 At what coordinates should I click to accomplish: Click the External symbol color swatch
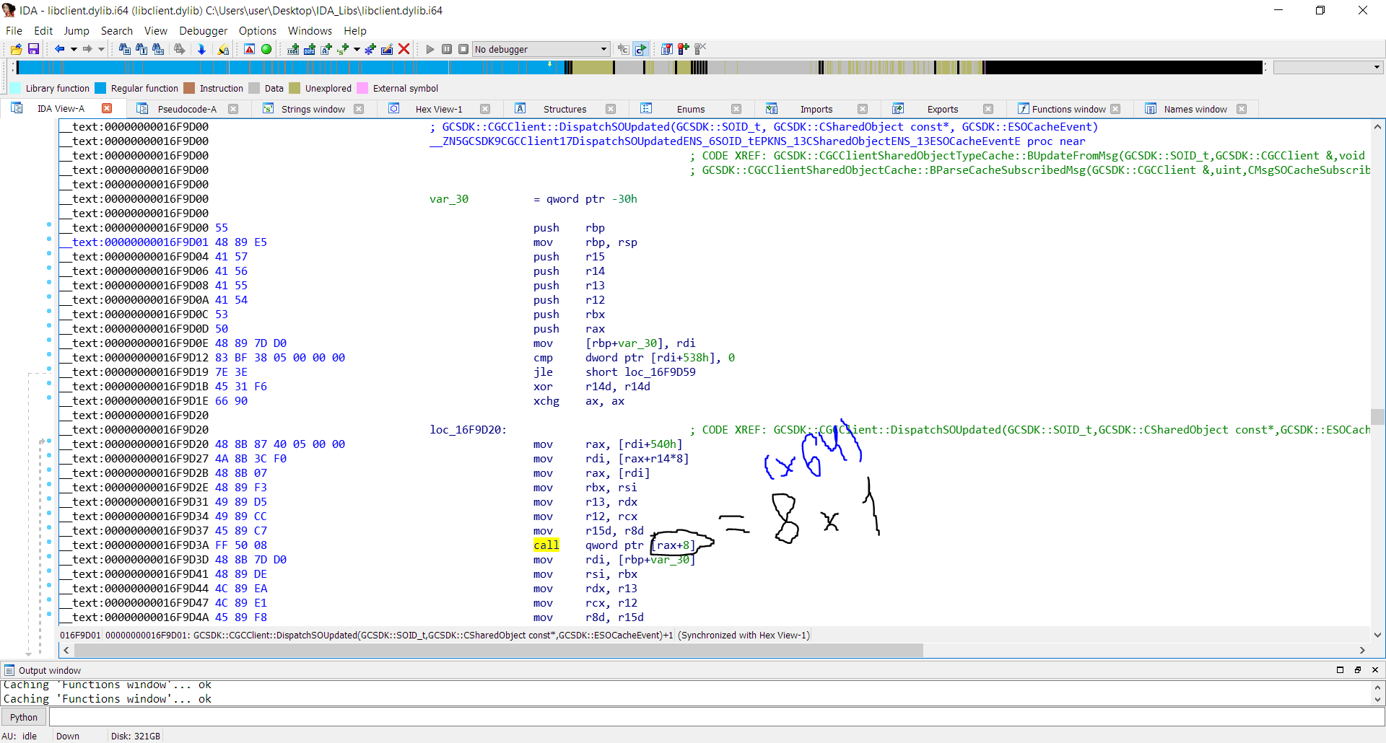pyautogui.click(x=362, y=88)
